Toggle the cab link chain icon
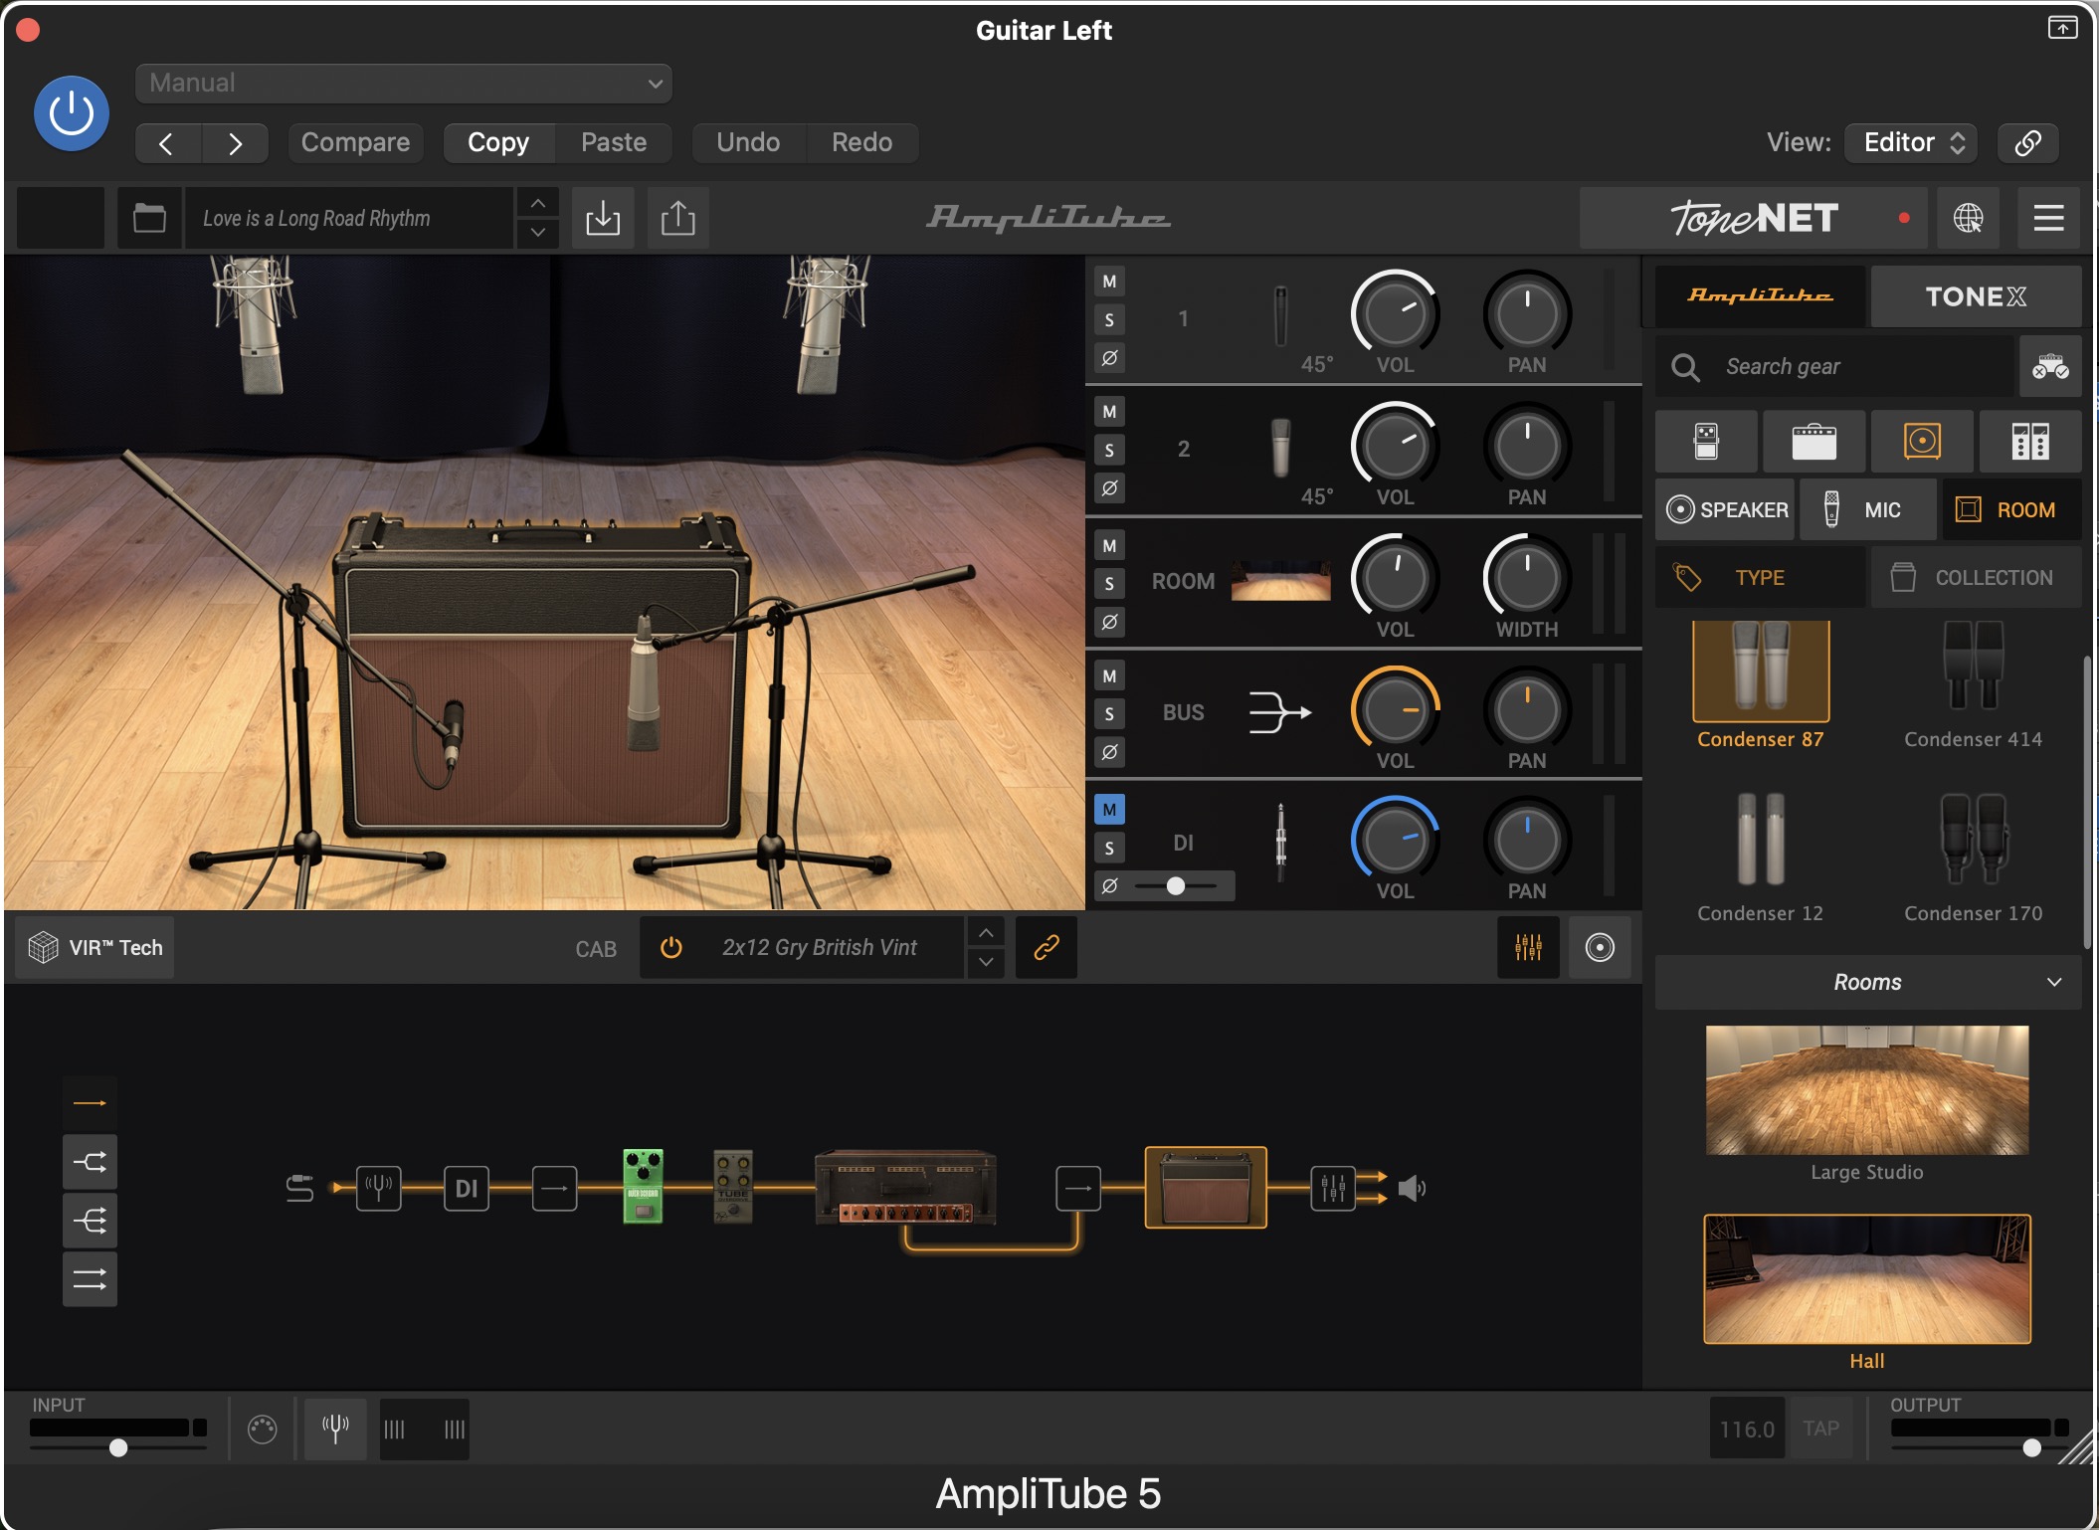Screen dimensions: 2099x1530 pos(1047,947)
